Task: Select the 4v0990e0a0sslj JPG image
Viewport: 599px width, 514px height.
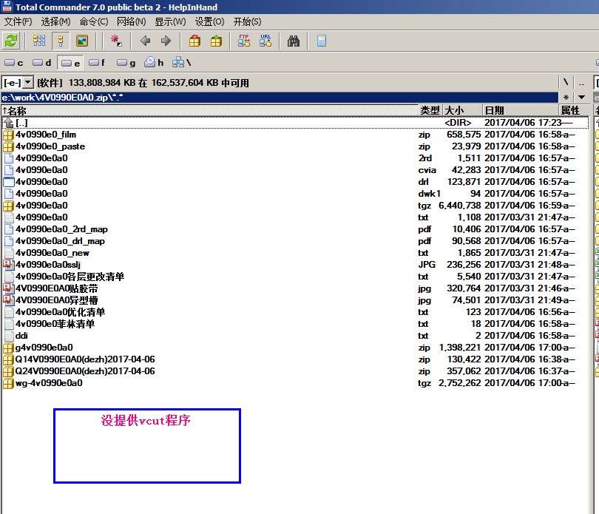Action: 295,265
